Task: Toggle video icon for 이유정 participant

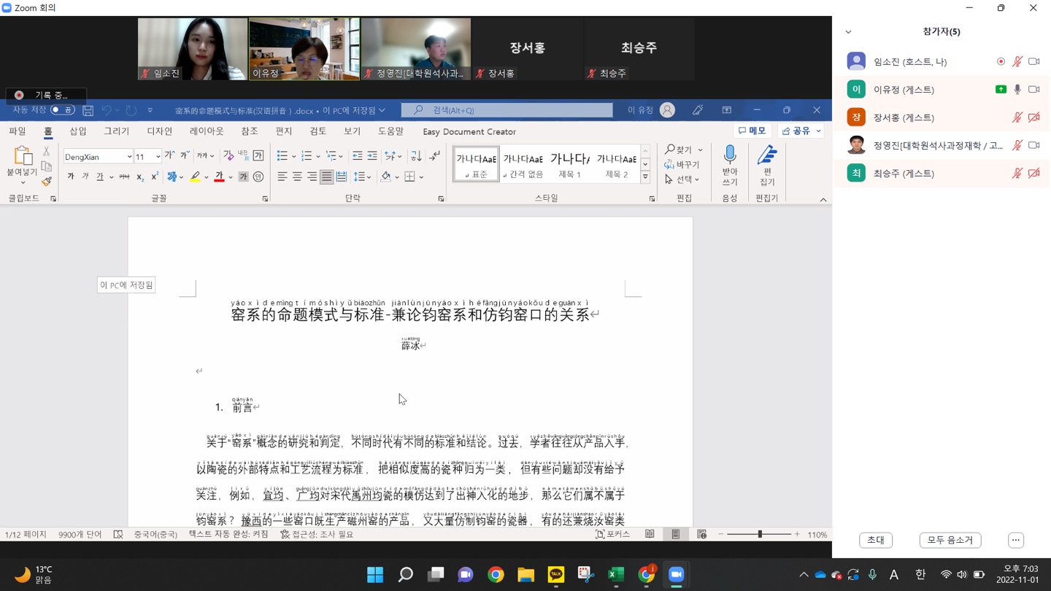Action: 1033,90
